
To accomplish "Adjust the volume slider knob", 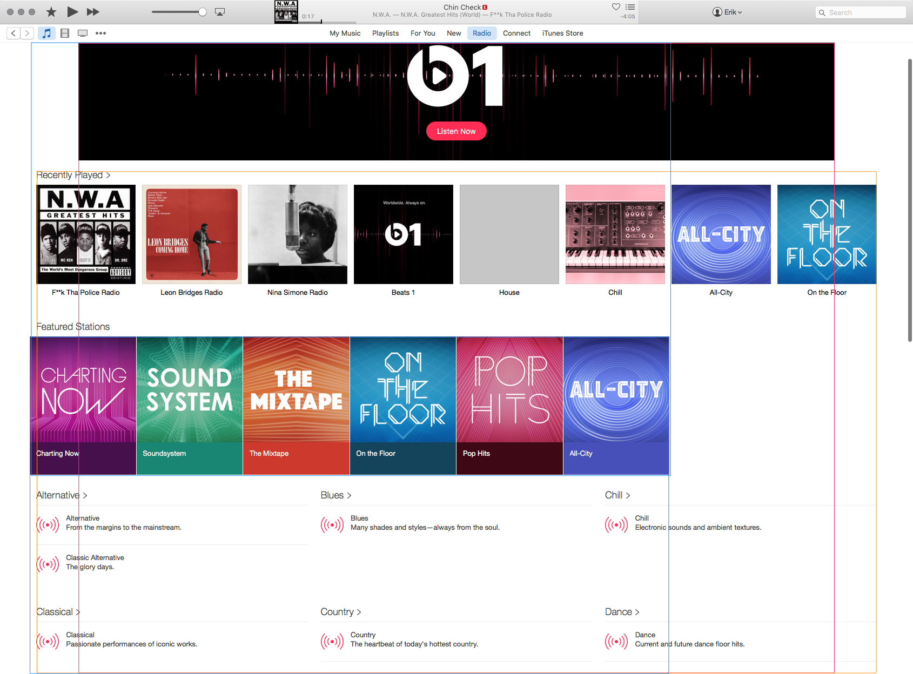I will point(203,12).
